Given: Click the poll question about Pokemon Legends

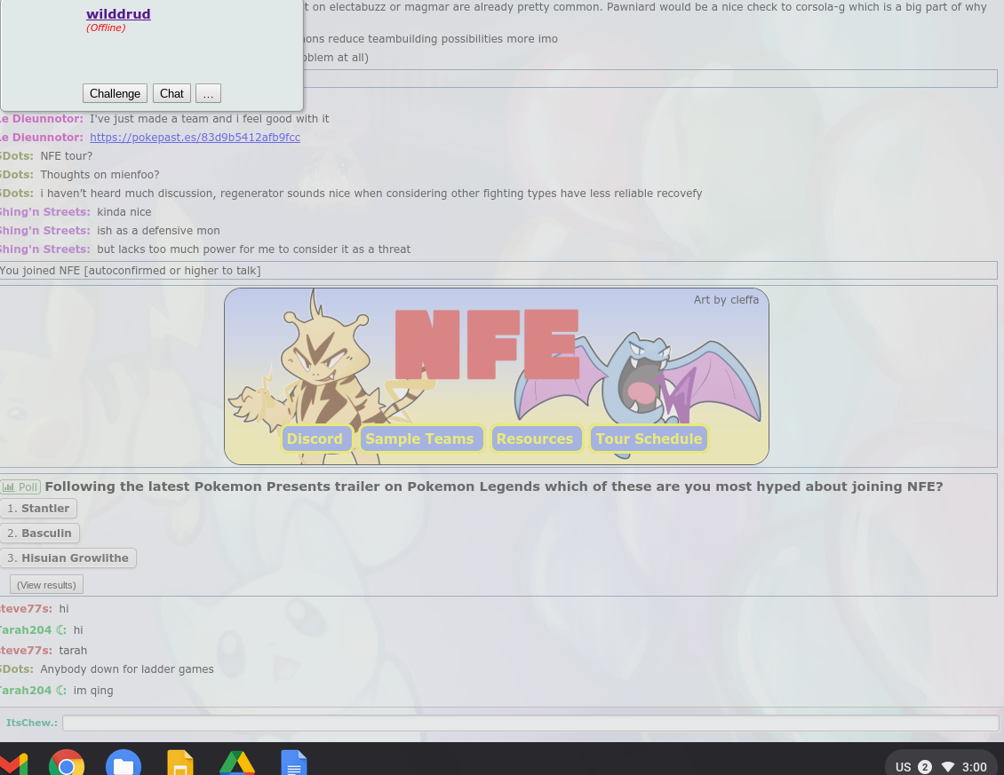Looking at the screenshot, I should tap(494, 486).
